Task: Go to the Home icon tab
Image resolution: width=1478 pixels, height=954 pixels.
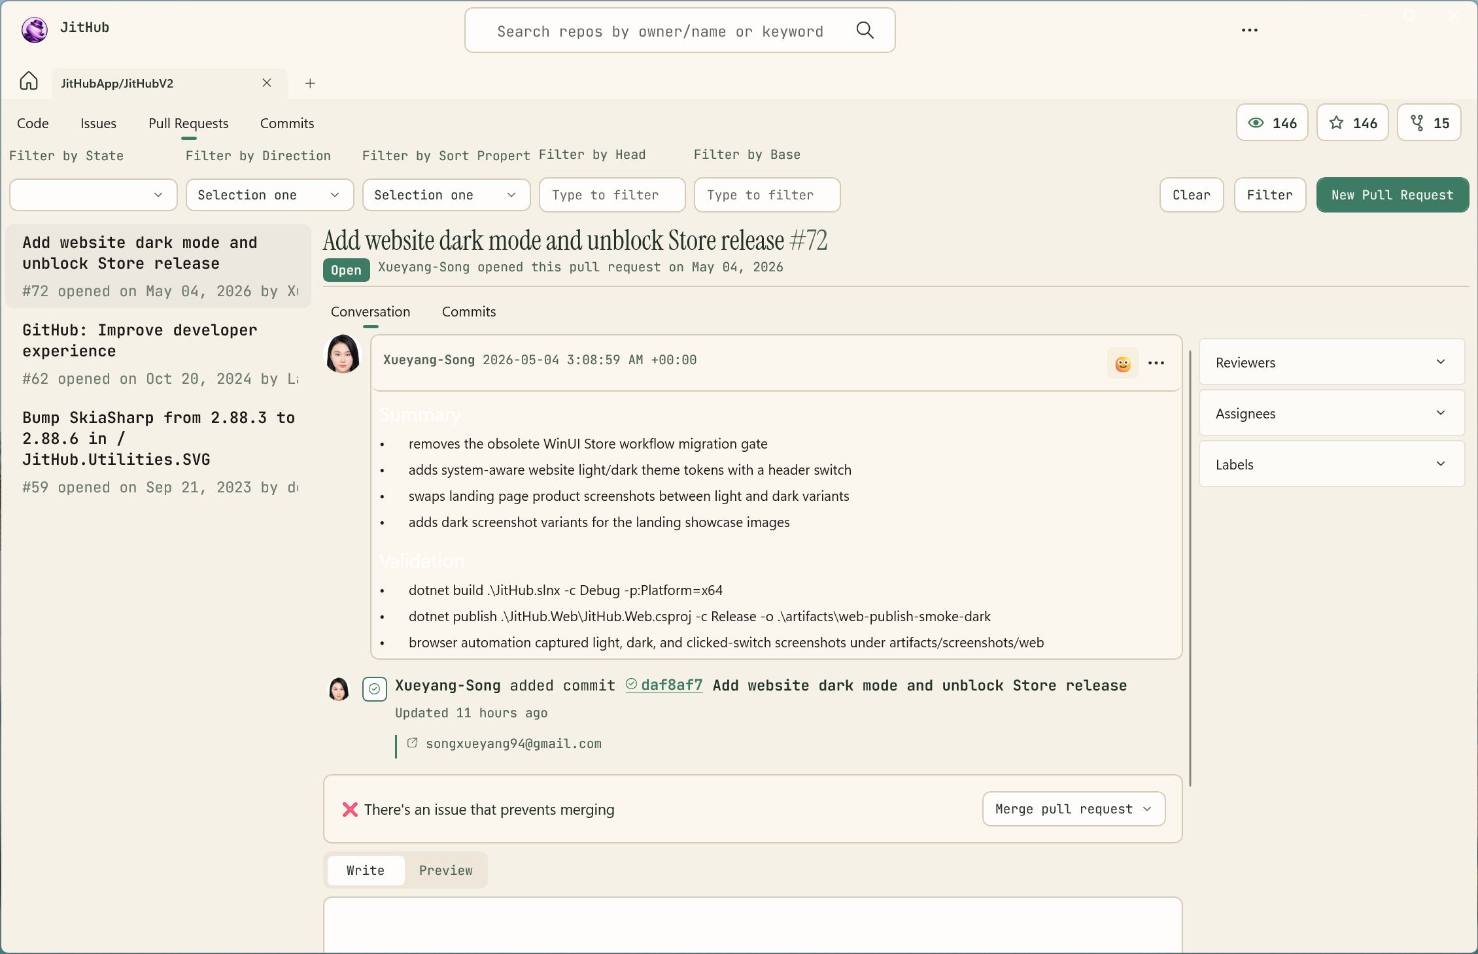Action: click(x=29, y=82)
